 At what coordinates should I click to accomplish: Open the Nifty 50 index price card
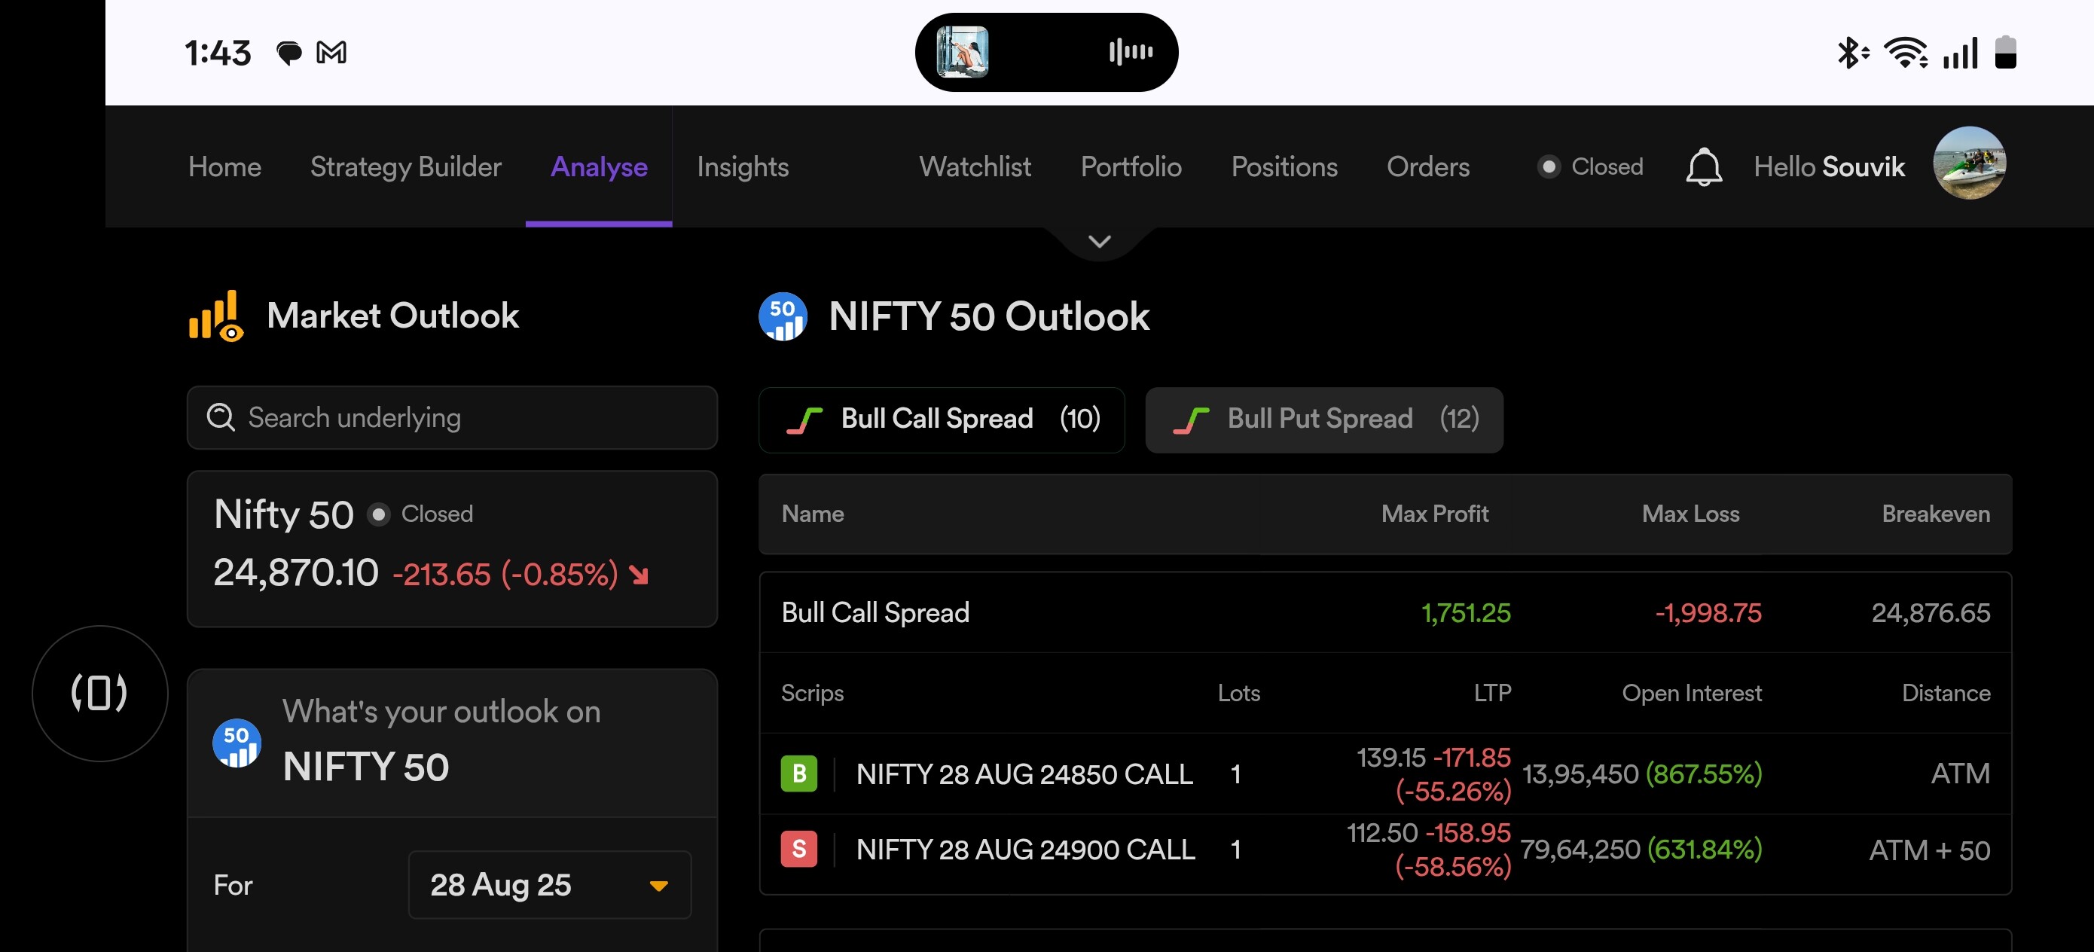point(452,549)
